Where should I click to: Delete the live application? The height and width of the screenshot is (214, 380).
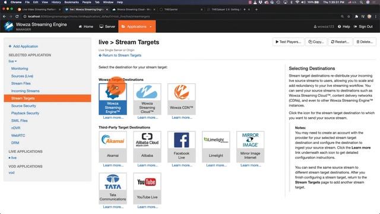click(x=365, y=42)
